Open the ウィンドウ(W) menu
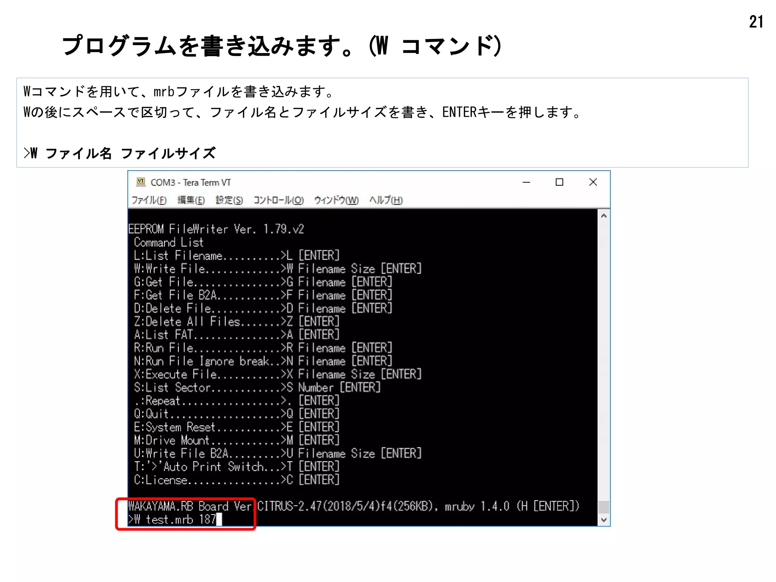 [x=336, y=200]
